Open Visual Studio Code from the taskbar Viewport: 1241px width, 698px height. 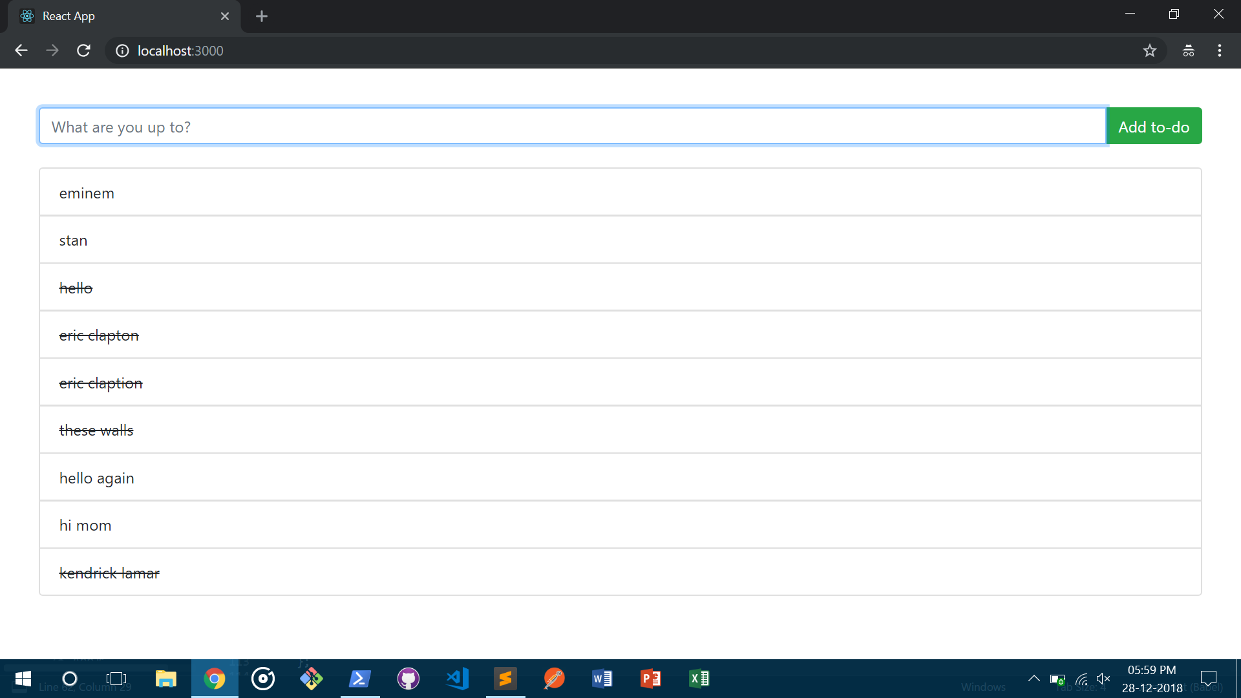(457, 679)
